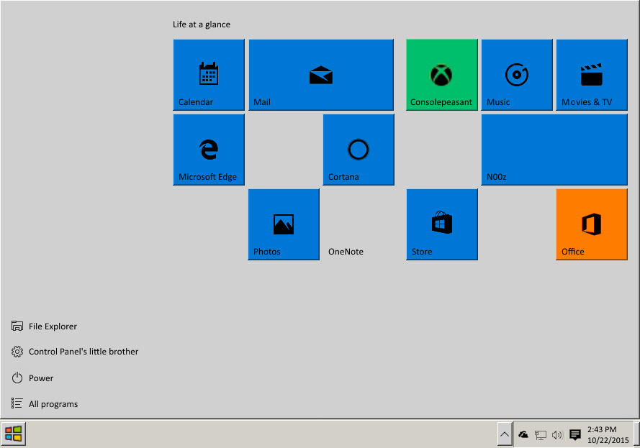Open the Store tile
This screenshot has width=640, height=448.
441,224
